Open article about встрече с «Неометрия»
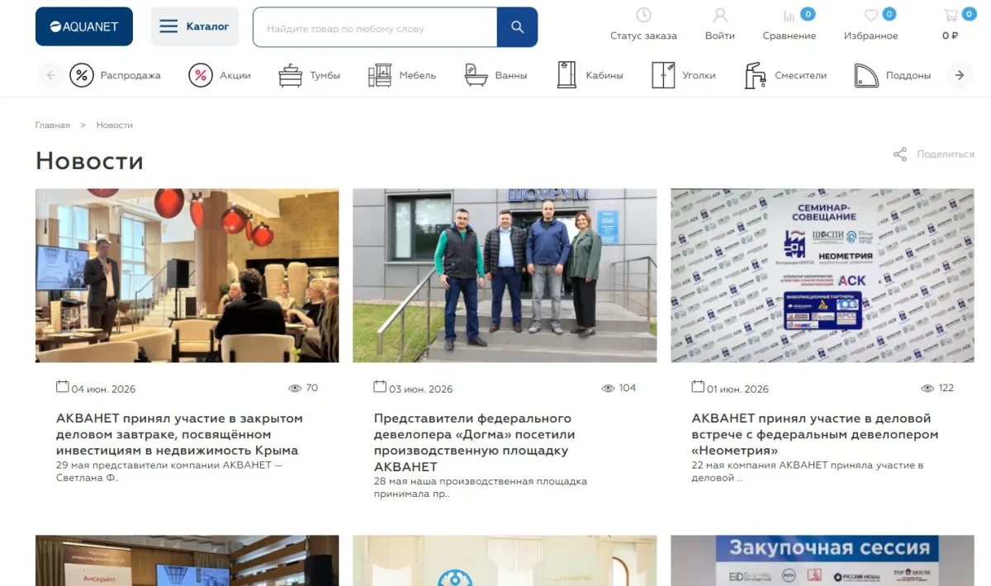This screenshot has width=991, height=586. point(815,434)
